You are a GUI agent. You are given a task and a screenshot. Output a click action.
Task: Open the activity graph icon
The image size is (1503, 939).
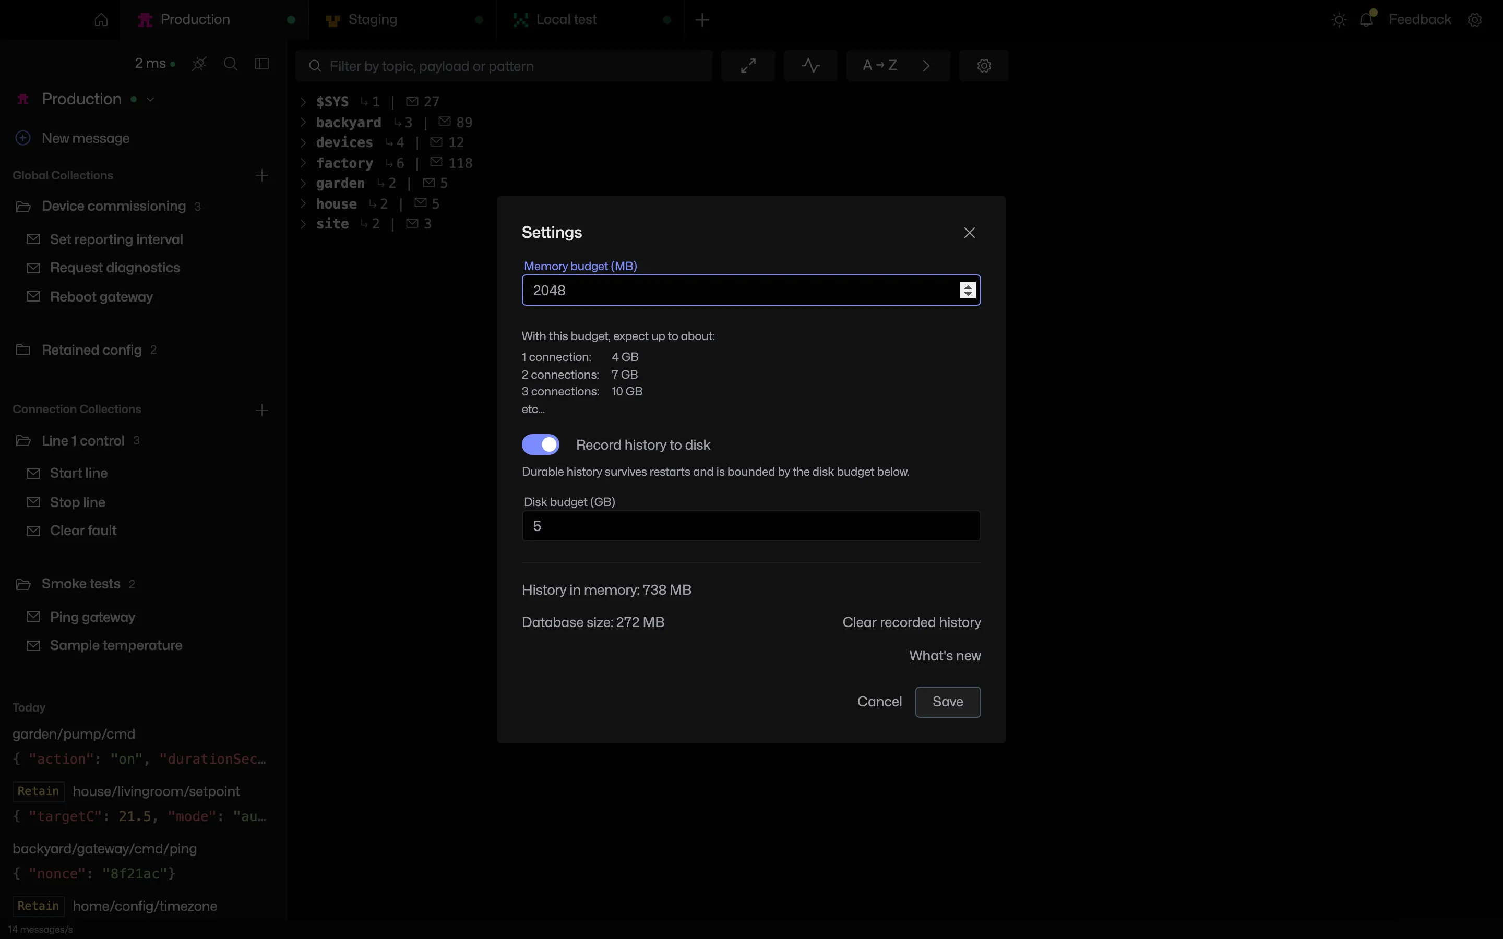[x=811, y=66]
